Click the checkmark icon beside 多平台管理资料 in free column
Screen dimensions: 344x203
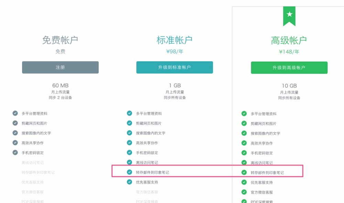pos(15,113)
